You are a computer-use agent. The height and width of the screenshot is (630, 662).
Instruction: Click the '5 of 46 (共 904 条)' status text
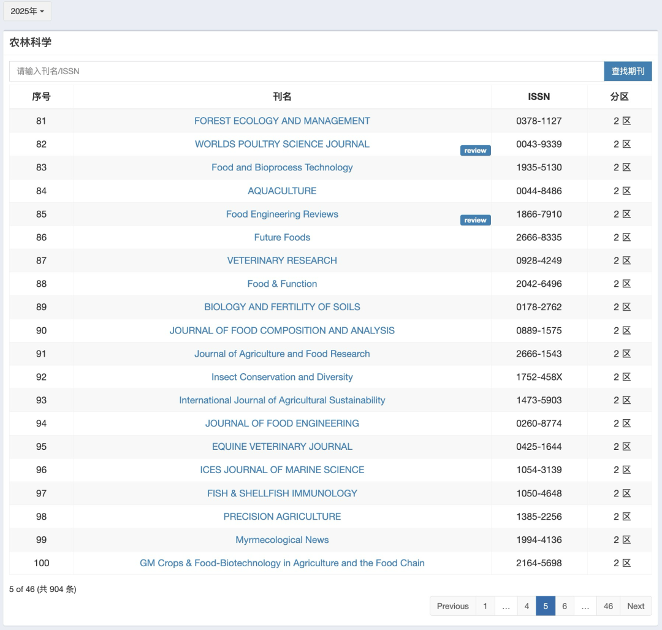pos(43,589)
